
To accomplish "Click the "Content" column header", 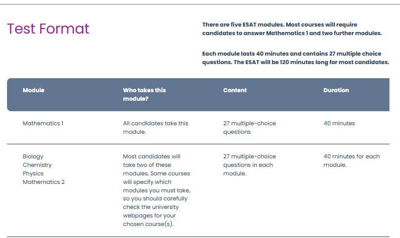I will [x=235, y=90].
